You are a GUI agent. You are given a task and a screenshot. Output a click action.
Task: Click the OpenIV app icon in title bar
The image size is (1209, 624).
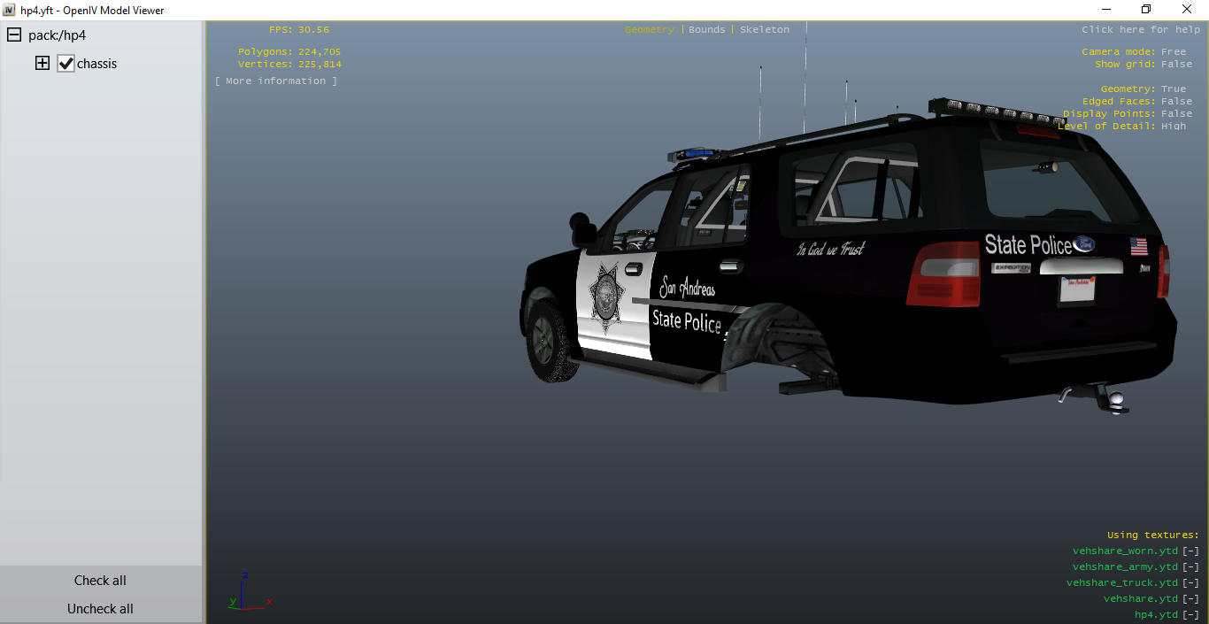point(10,10)
